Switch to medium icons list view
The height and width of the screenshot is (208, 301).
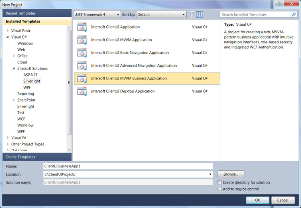(199, 14)
